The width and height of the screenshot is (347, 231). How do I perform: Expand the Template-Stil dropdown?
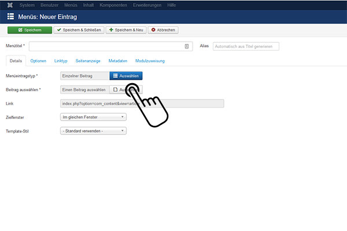coord(93,131)
